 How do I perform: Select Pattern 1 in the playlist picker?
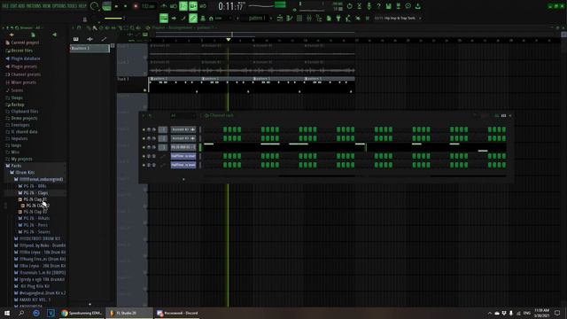point(89,49)
